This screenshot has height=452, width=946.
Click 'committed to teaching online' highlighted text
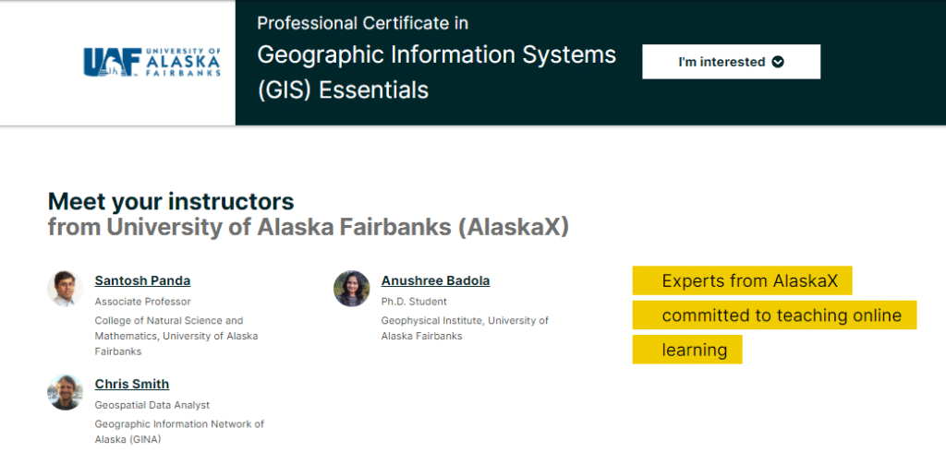point(775,315)
